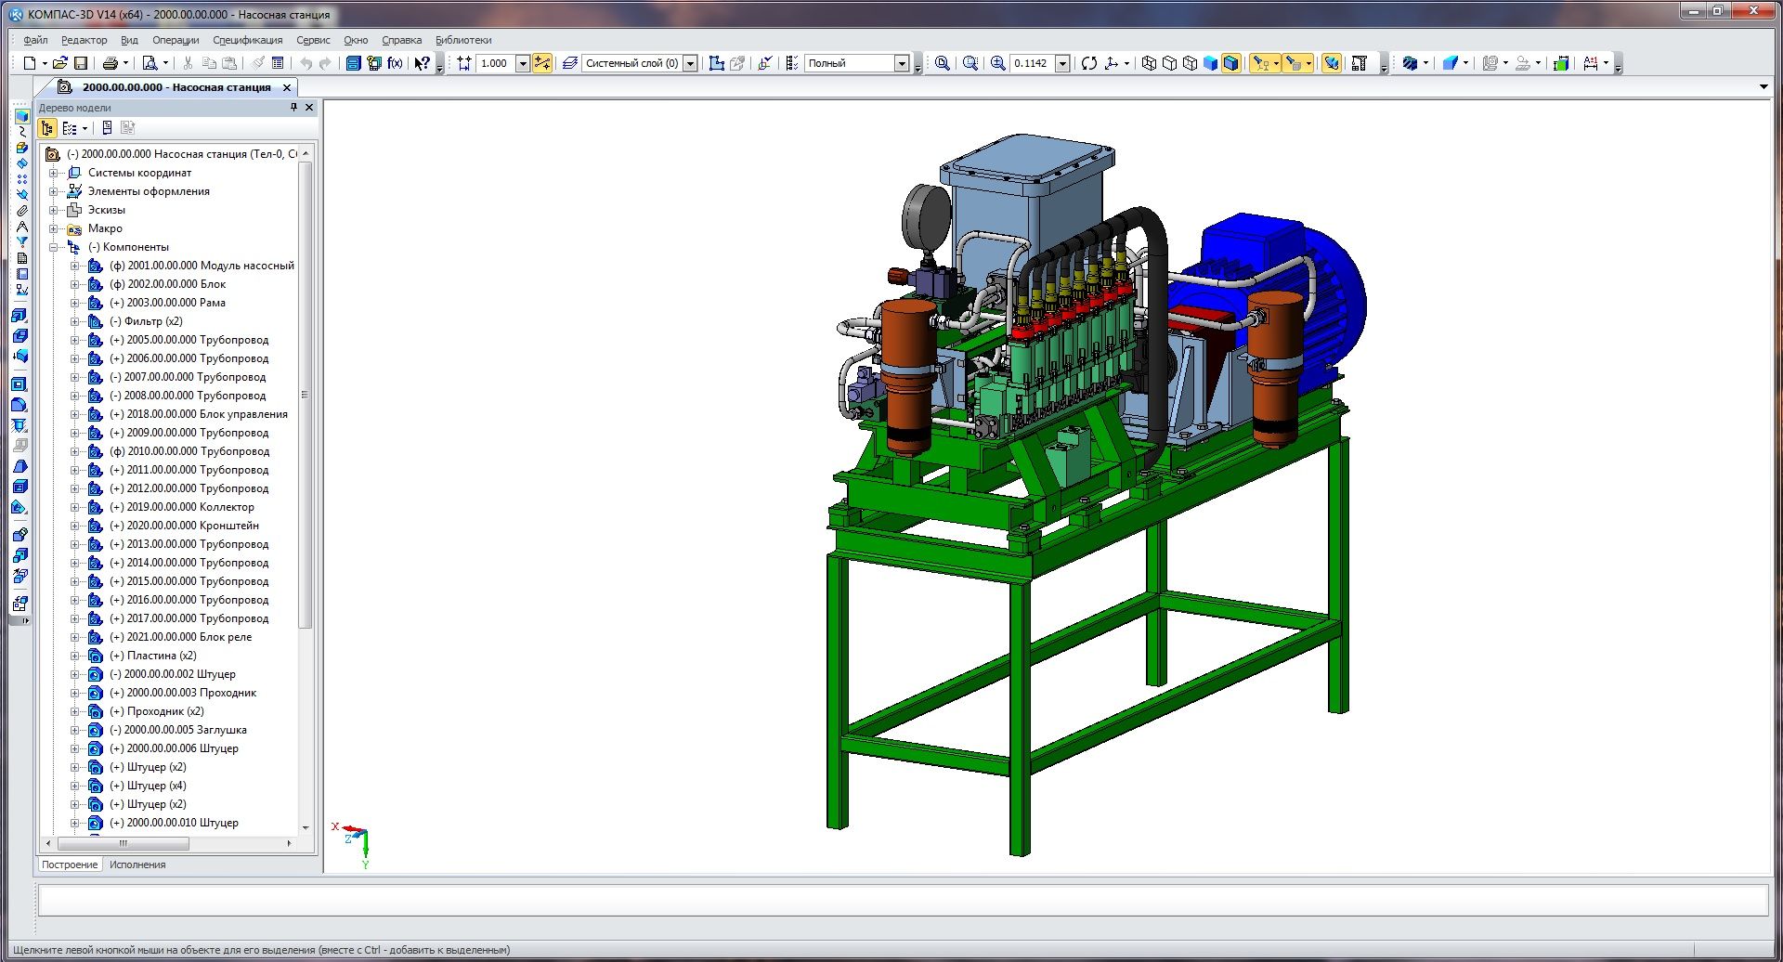
Task: Click the Save document icon
Action: [x=81, y=63]
